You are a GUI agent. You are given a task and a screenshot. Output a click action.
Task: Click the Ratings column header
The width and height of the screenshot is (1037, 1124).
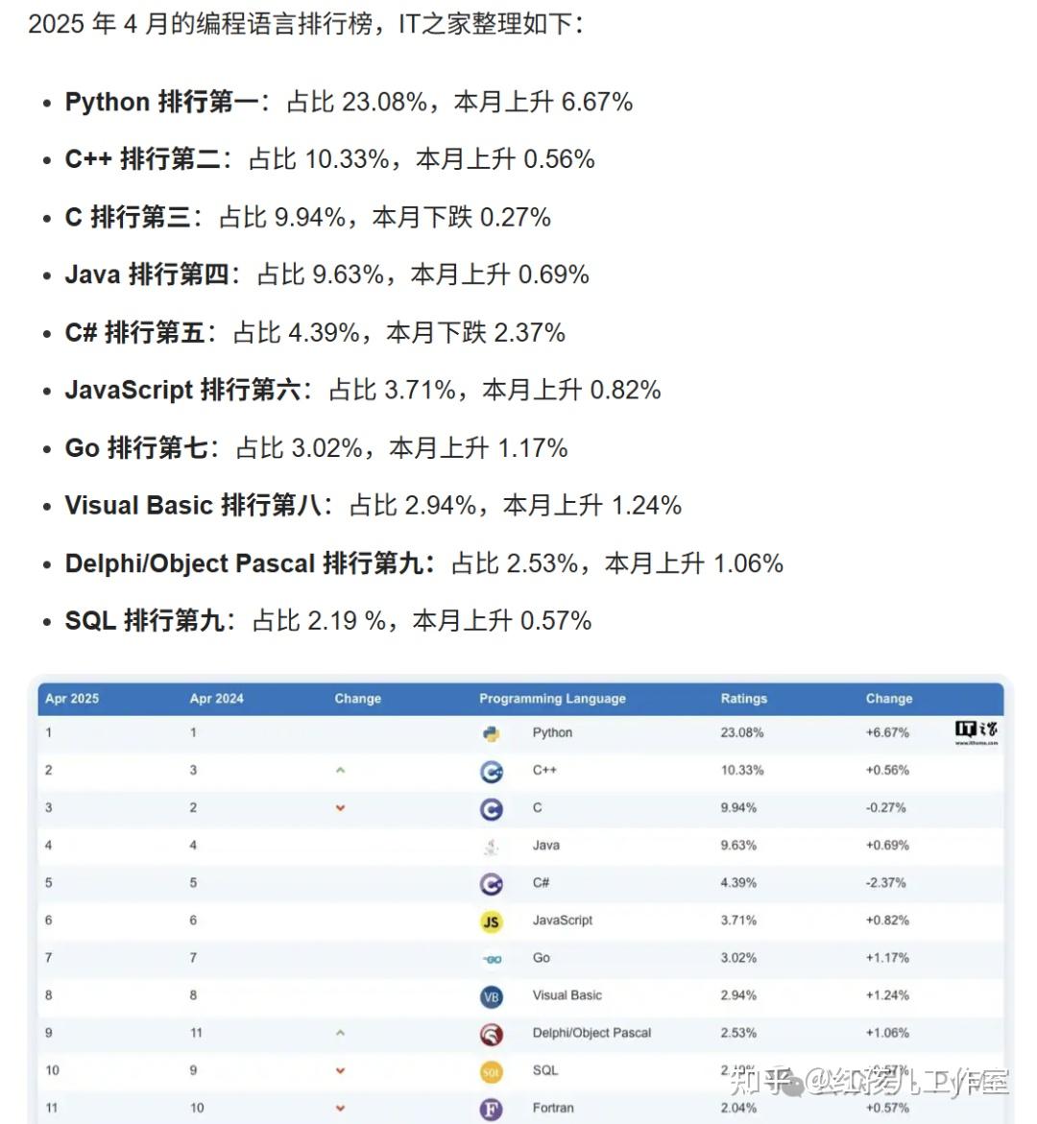(x=744, y=698)
